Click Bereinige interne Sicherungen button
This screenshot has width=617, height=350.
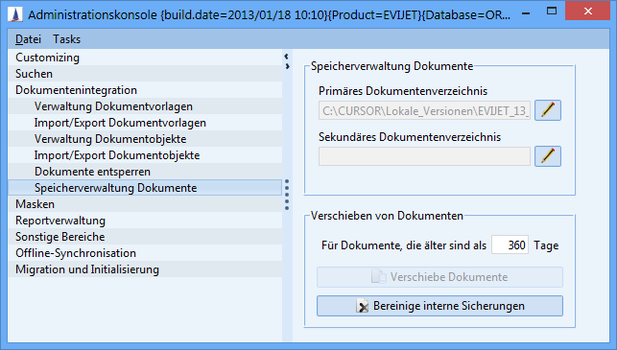coord(439,306)
